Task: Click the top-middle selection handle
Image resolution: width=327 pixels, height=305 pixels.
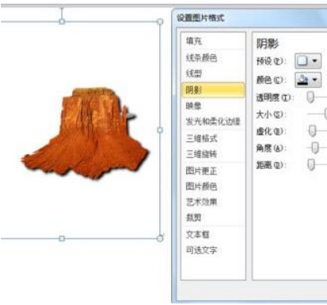Action: click(x=62, y=21)
